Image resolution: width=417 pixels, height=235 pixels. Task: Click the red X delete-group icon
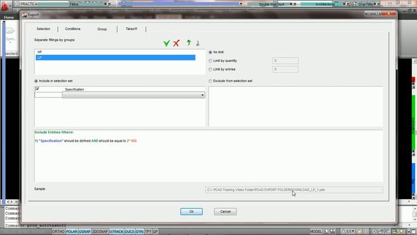coord(177,43)
